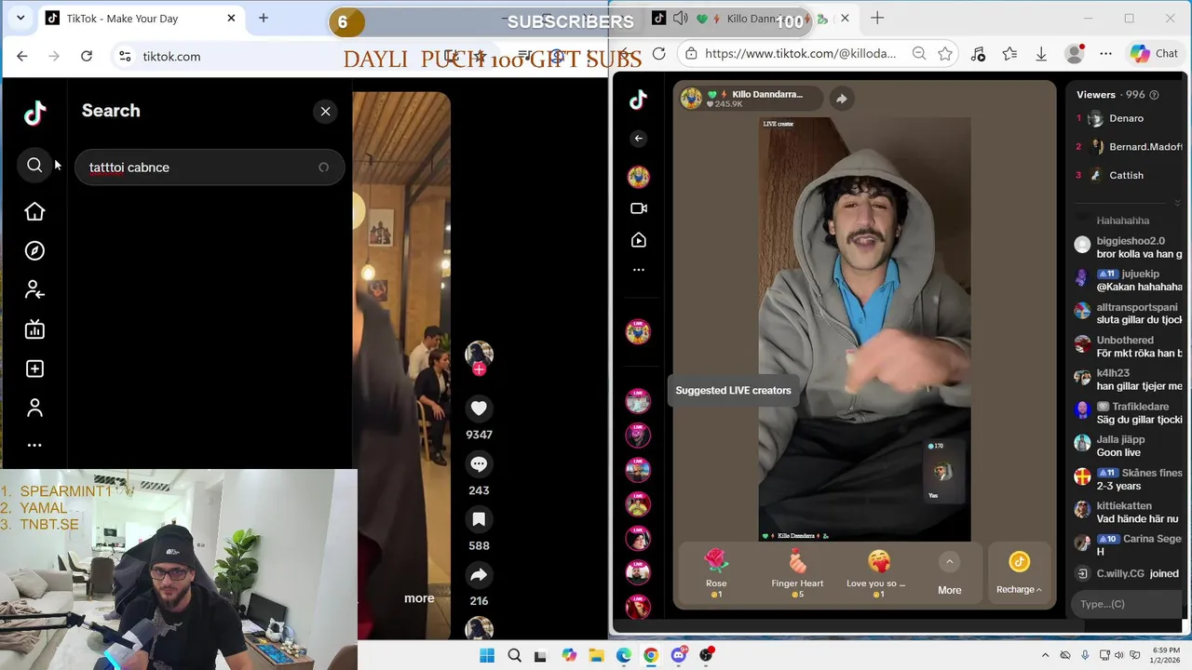Open the guest thumbnail labeled 'You' on stream

tap(942, 472)
